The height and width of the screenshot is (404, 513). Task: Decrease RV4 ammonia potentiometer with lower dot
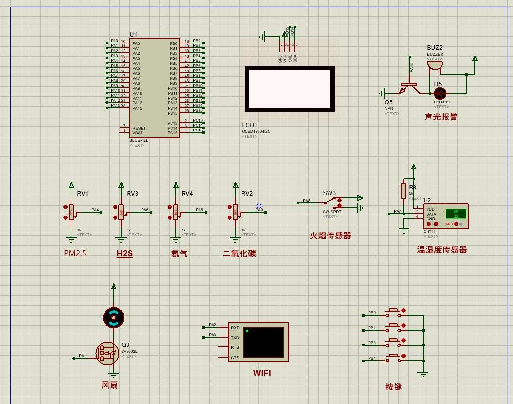tap(170, 217)
